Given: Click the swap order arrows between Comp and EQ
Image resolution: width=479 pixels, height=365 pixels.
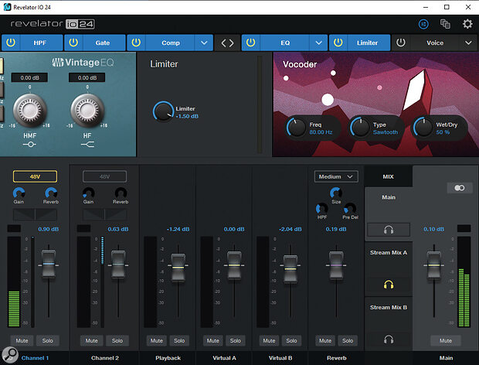Looking at the screenshot, I should point(227,43).
